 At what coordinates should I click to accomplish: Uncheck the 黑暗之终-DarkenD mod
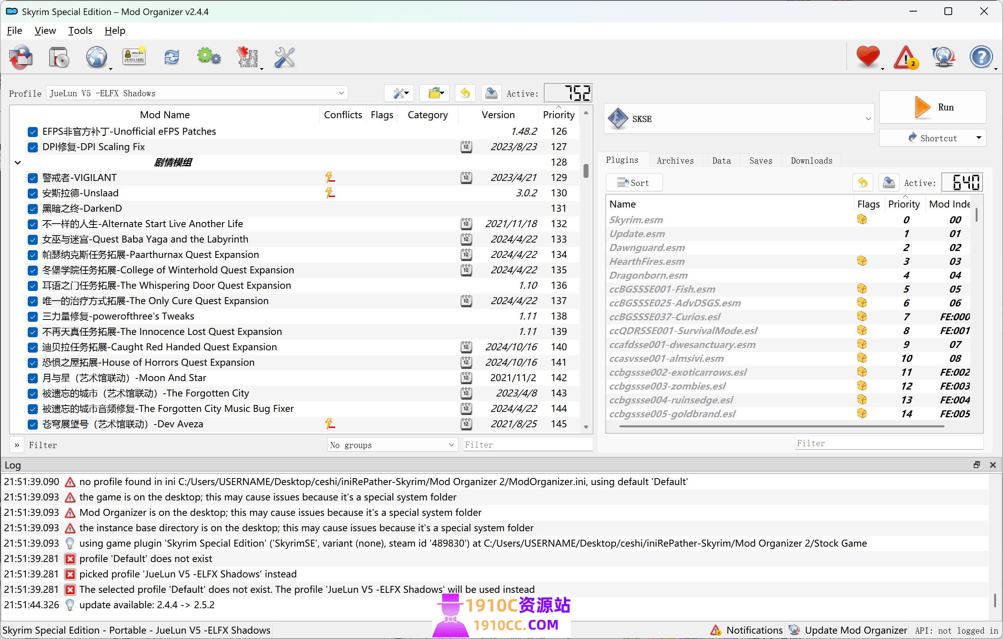pyautogui.click(x=32, y=209)
